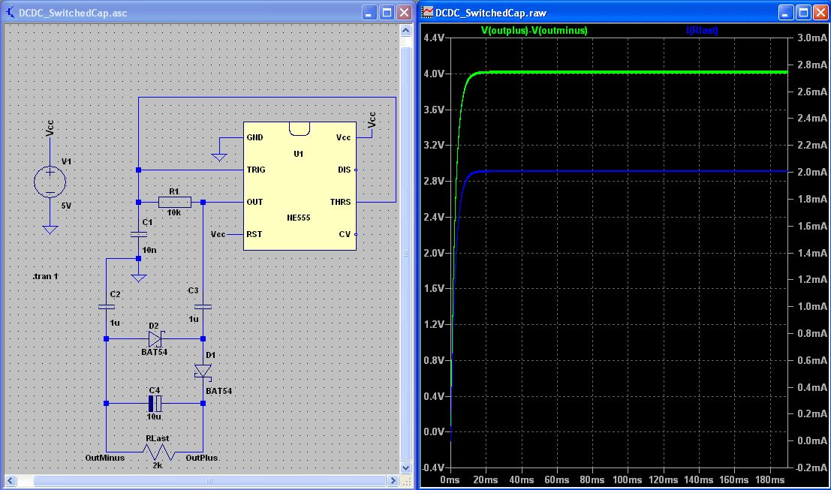Click the C3 1u capacitor
The width and height of the screenshot is (831, 490).
pos(203,306)
